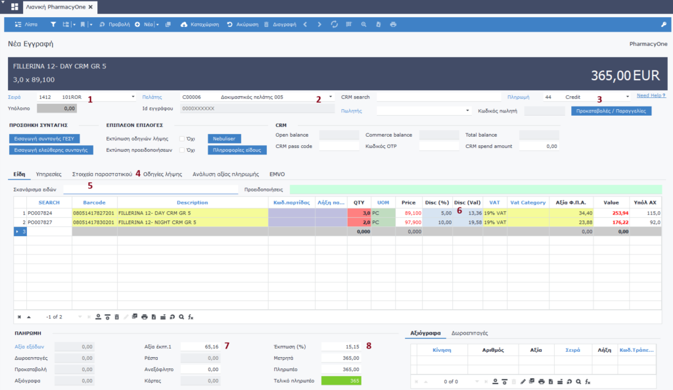Image resolution: width=673 pixels, height=390 pixels.
Task: Click the Σκανάρισμα ειδών input field
Action: pyautogui.click(x=150, y=189)
